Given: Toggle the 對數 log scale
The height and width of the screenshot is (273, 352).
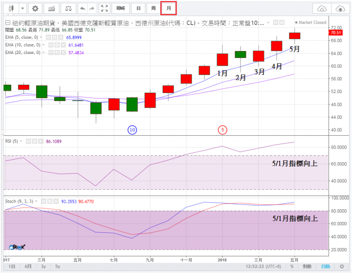Looking at the screenshot, I should 307,267.
